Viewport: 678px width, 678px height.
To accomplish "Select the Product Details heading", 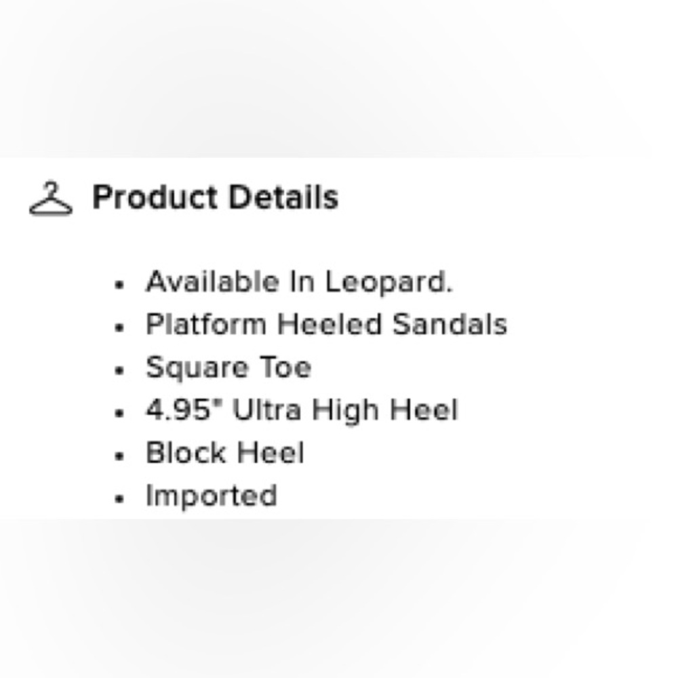I will coord(216,197).
